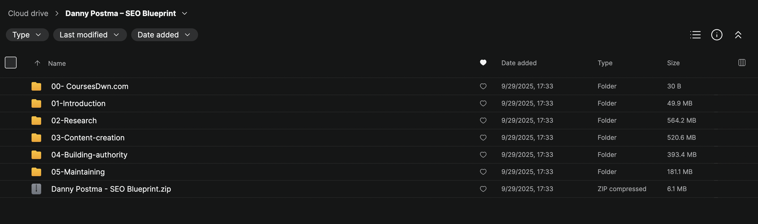
Task: Toggle favorite on SEO Blueprint.zip
Action: point(483,189)
